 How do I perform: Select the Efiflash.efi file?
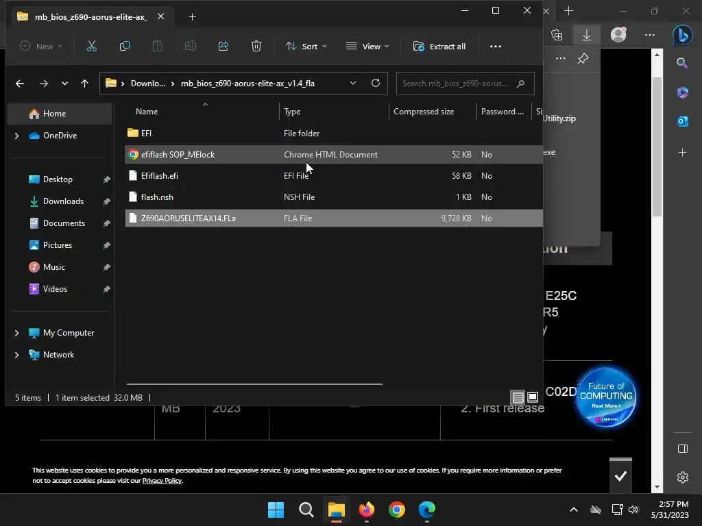click(x=334, y=176)
